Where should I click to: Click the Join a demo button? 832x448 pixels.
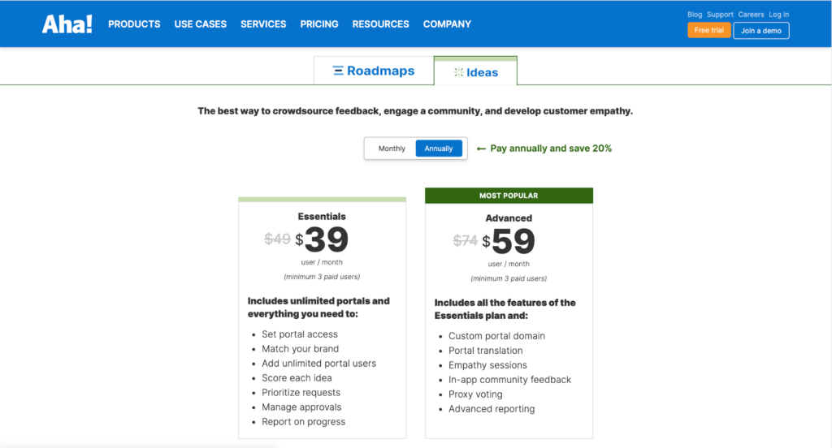[760, 31]
